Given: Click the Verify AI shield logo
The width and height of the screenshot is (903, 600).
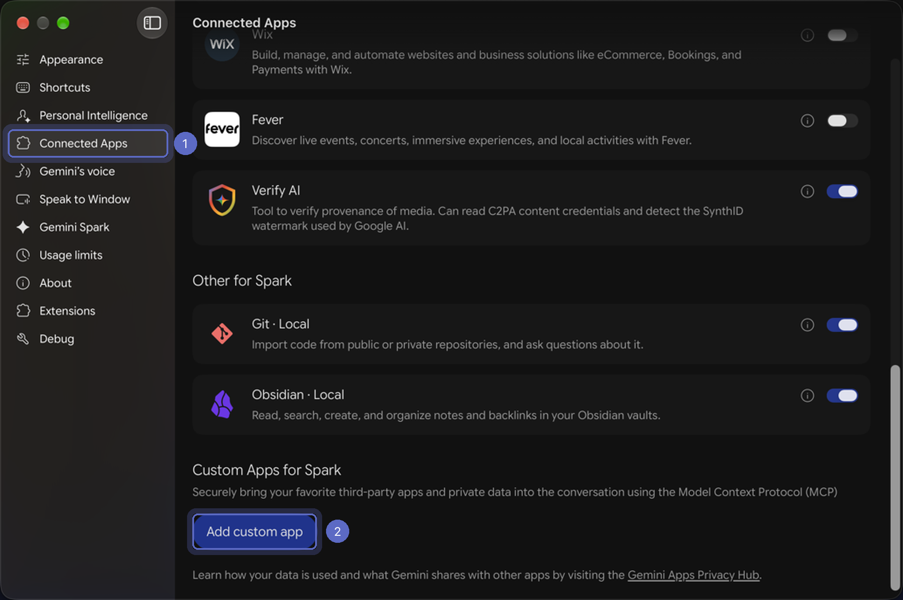Looking at the screenshot, I should pyautogui.click(x=222, y=200).
